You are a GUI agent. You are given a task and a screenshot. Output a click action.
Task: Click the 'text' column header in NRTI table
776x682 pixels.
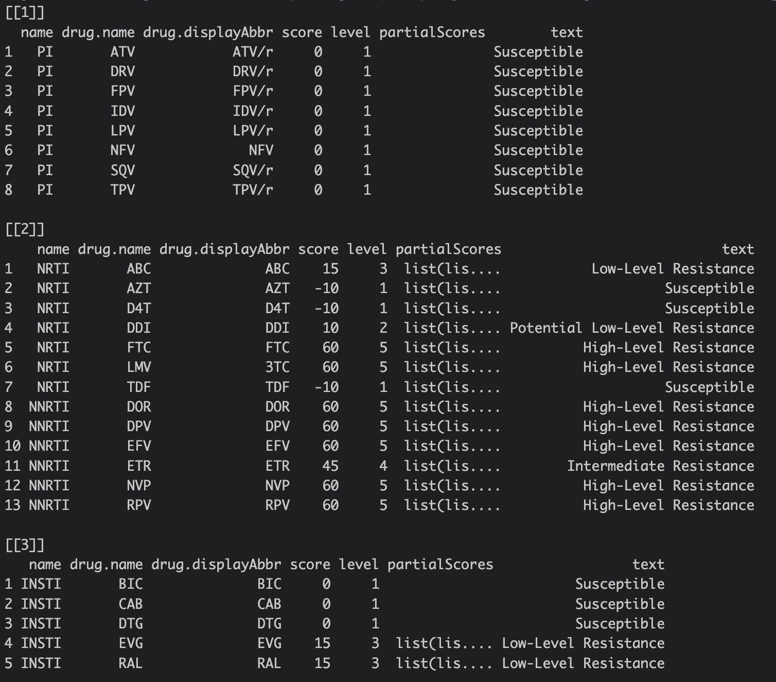[738, 249]
